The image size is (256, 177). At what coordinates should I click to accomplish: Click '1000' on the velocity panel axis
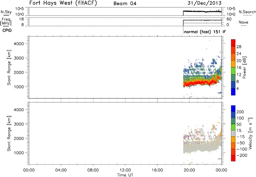pyautogui.click(x=19, y=153)
